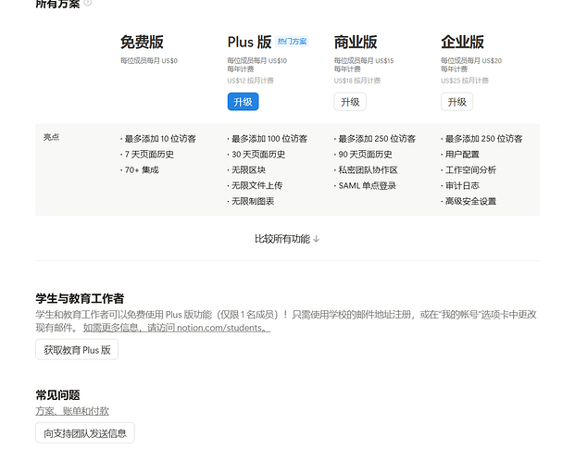Click 每位成员每月 US$10 price text
This screenshot has width=575, height=462.
[x=257, y=60]
